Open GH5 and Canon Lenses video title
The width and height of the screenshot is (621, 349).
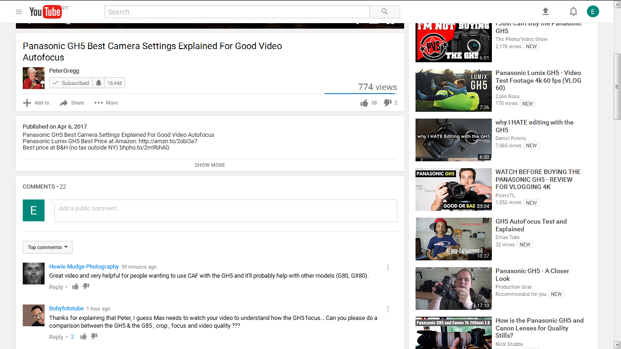(x=540, y=328)
